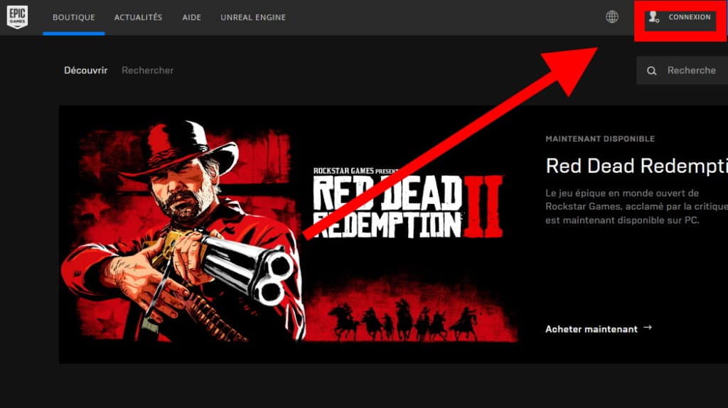Switch to the Découvrir tab
Screen dimensions: 728x408
85,70
